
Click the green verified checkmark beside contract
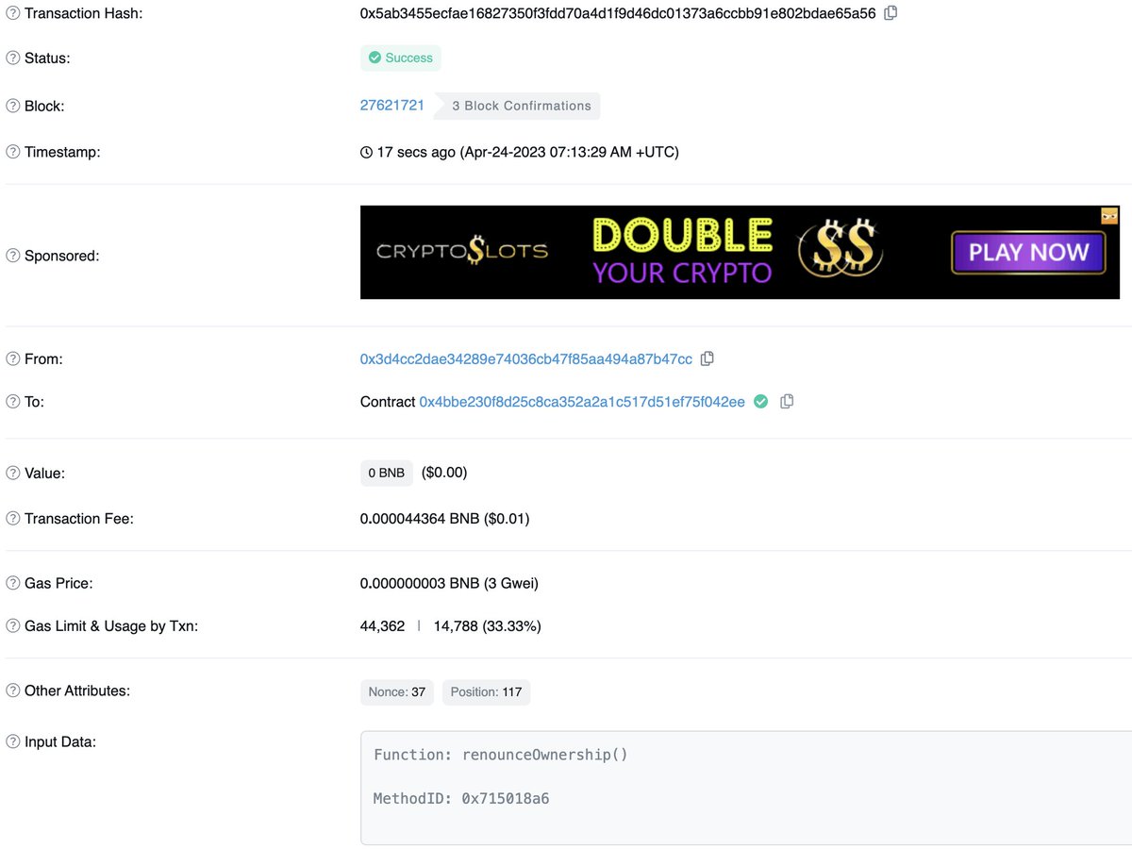coord(760,401)
